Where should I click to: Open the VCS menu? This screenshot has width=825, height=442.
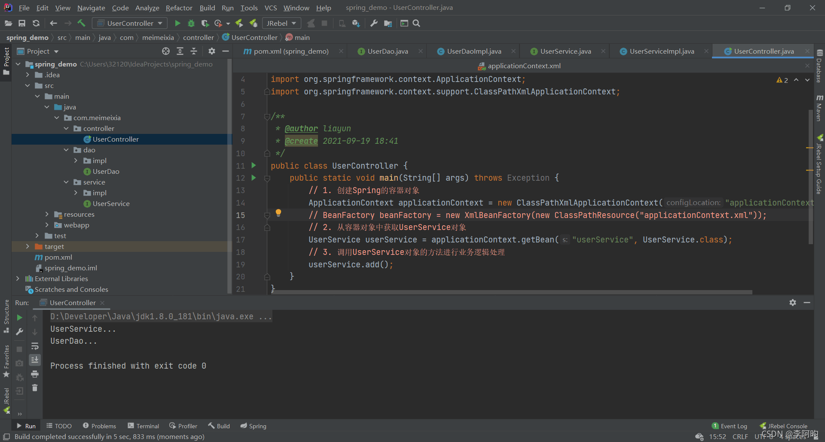coord(271,8)
